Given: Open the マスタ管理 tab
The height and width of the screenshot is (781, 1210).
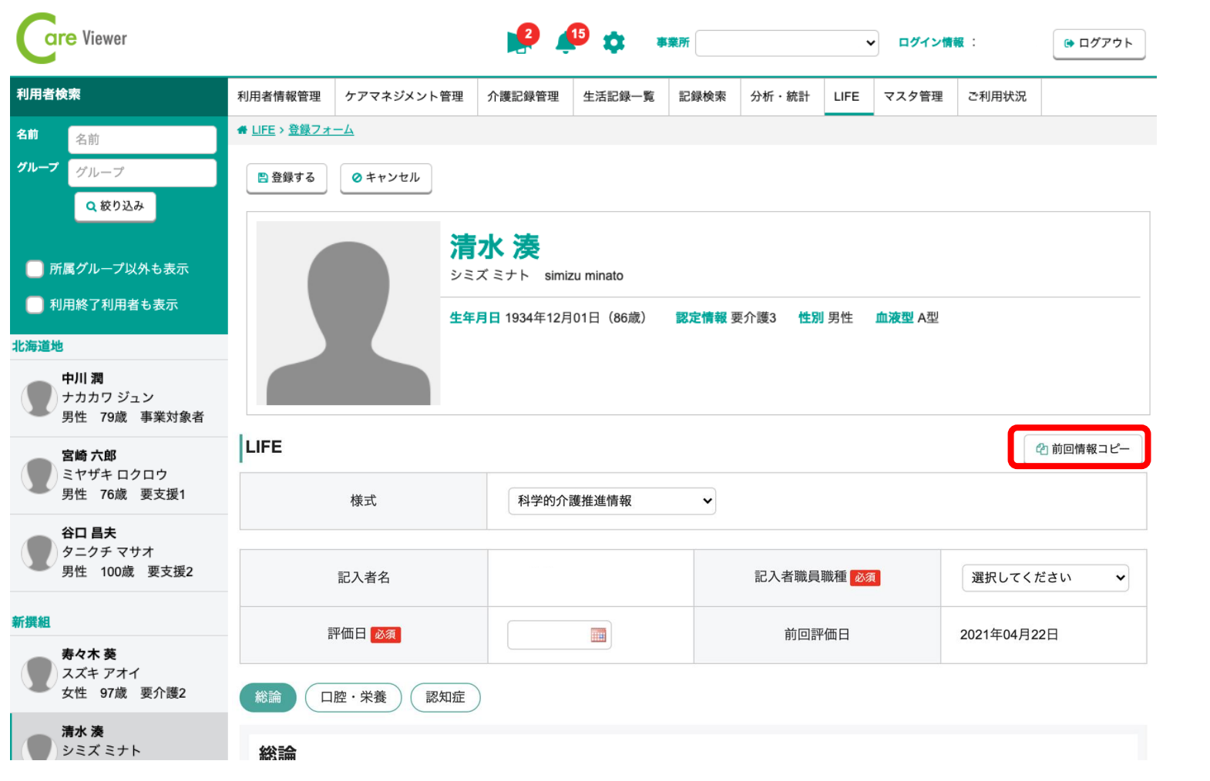Looking at the screenshot, I should [913, 96].
